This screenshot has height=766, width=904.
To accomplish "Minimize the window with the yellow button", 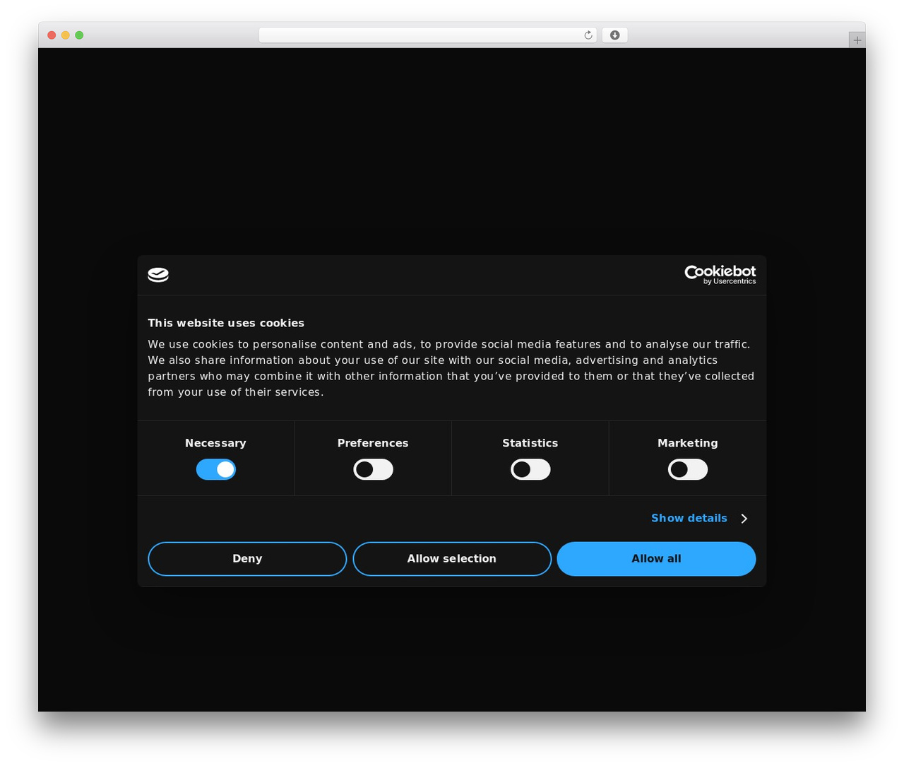I will (66, 35).
